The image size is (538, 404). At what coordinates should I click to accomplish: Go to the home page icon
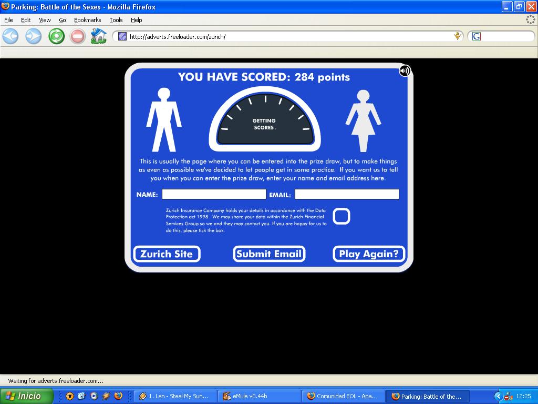tap(98, 36)
